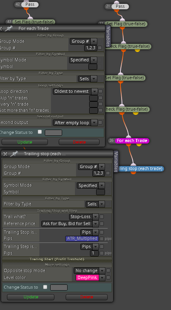Click yellow output dot of For each Trade node
171x310 pixels.
click(x=139, y=144)
